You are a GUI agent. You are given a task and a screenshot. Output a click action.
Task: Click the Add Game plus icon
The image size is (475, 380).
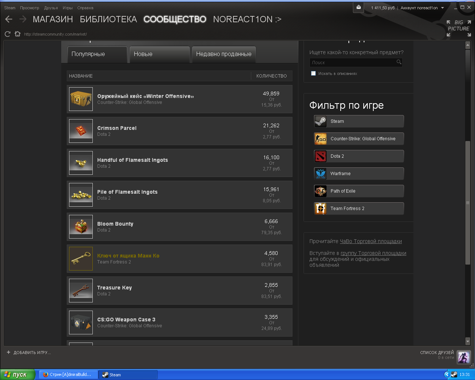tap(9, 353)
